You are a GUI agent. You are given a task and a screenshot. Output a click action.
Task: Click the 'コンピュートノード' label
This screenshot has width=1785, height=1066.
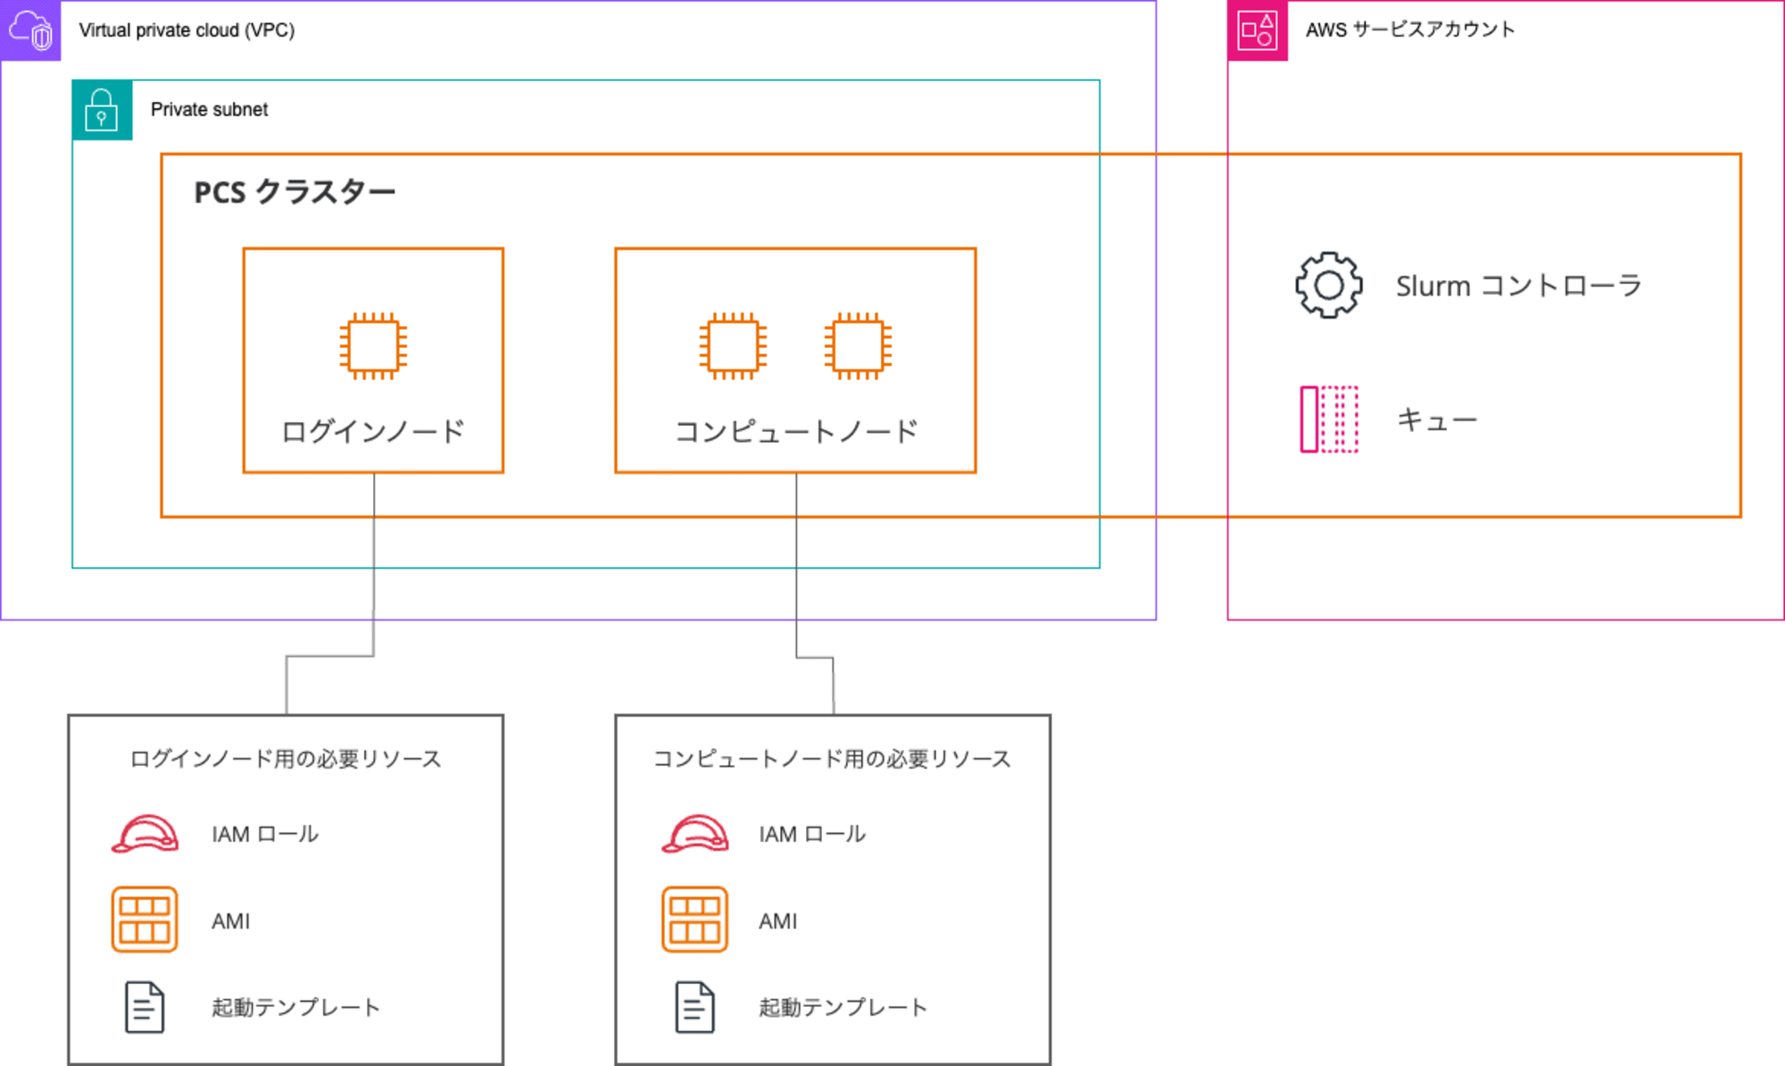click(x=796, y=431)
